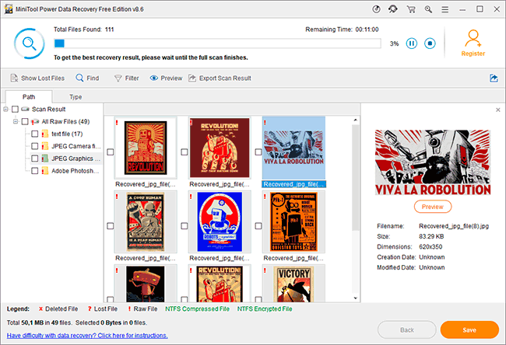The height and width of the screenshot is (345, 506).
Task: Select the JPEG Camera file tree item
Action: pos(76,146)
